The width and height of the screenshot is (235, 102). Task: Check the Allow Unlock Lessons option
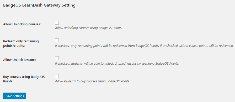click(57, 58)
